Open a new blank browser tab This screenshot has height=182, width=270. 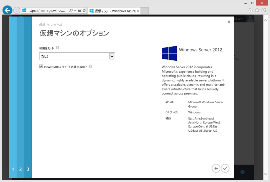(145, 11)
